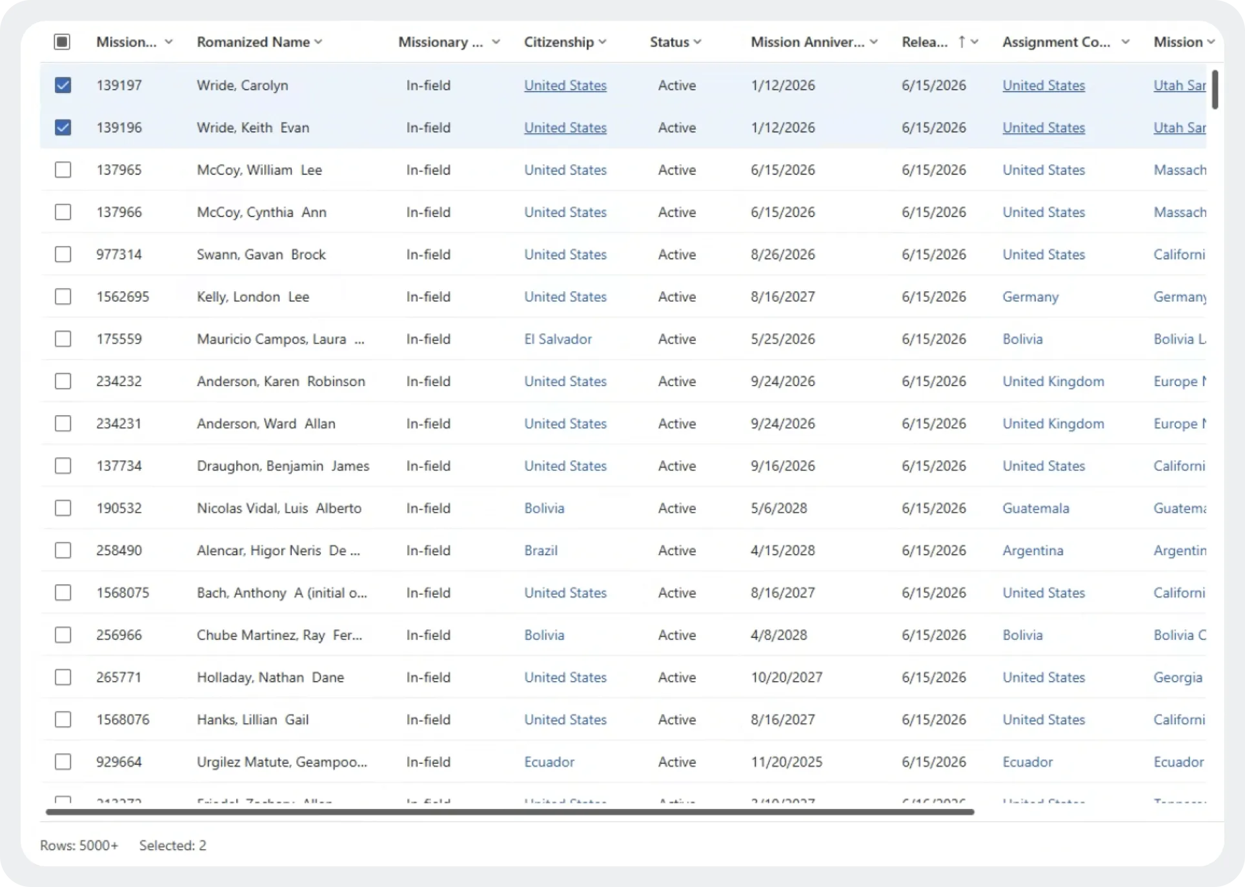Click missionary ID 139197
This screenshot has height=887, width=1245.
pos(119,85)
